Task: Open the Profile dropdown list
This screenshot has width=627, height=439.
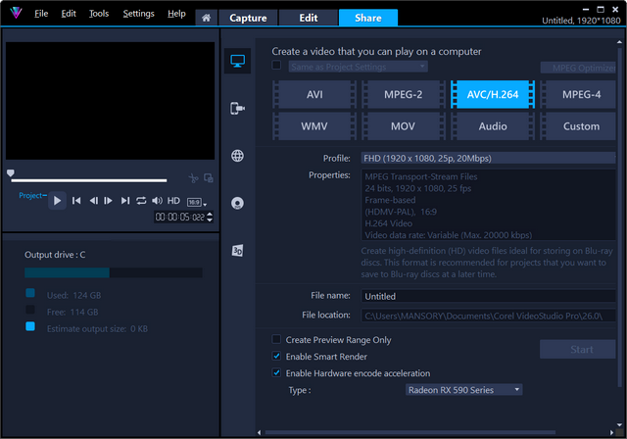Action: (487, 158)
